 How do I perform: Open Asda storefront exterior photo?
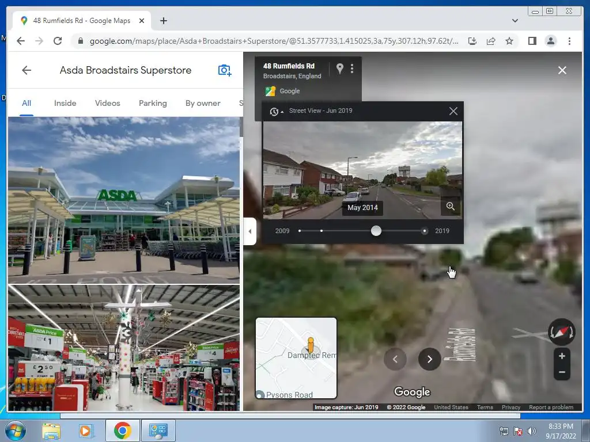click(124, 200)
